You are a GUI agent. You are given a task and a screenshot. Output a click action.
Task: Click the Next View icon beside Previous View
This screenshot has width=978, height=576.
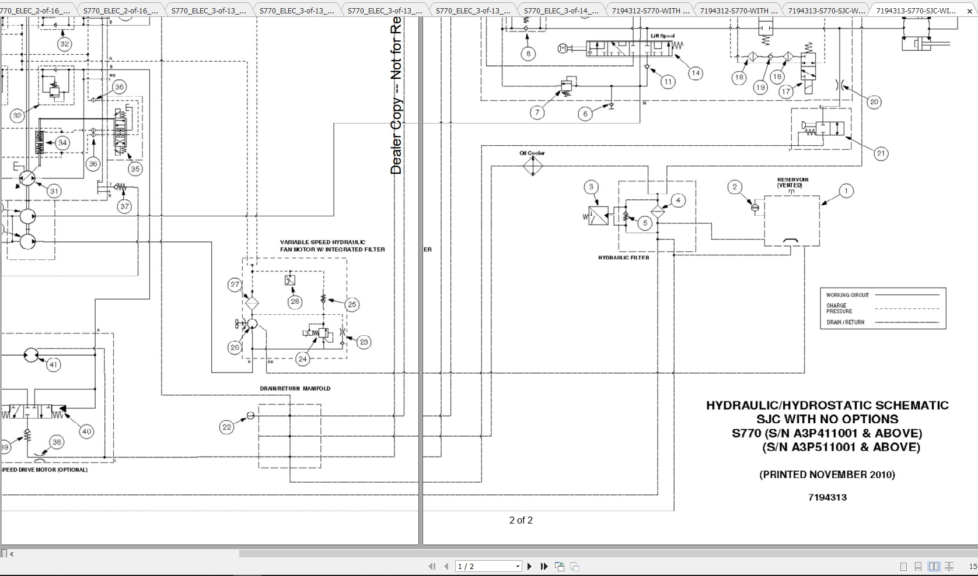575,566
